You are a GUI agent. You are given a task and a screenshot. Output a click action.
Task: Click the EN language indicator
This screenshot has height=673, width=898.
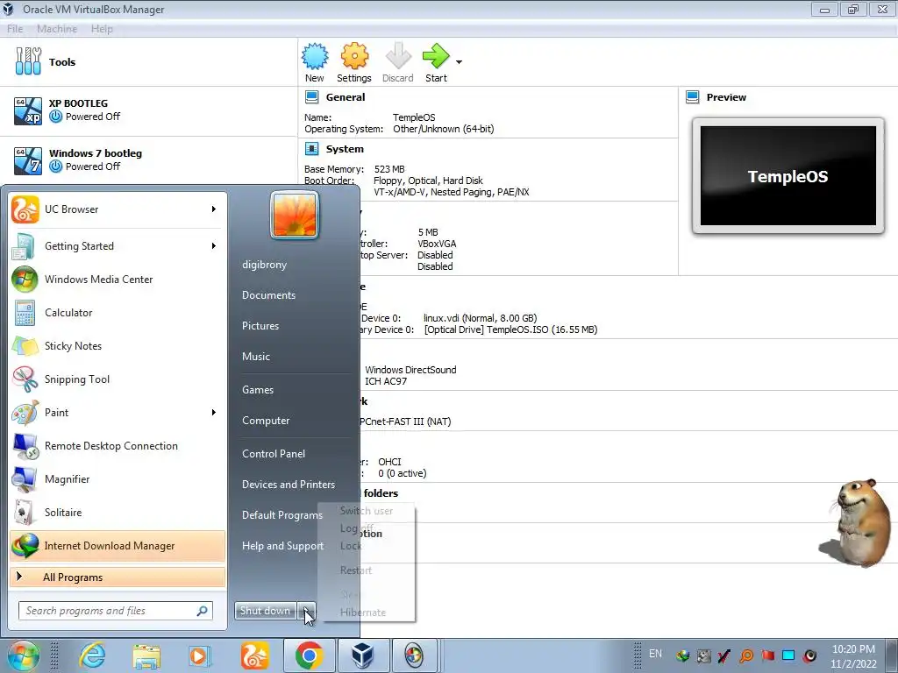[655, 654]
